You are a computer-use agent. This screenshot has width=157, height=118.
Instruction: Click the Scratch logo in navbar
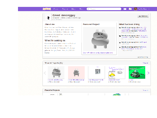[x=47, y=9]
